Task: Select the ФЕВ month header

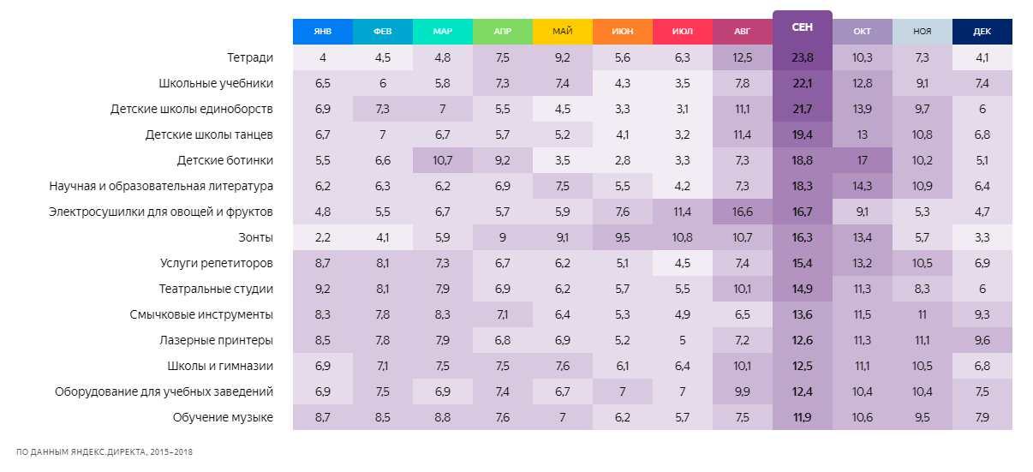Action: tap(383, 31)
